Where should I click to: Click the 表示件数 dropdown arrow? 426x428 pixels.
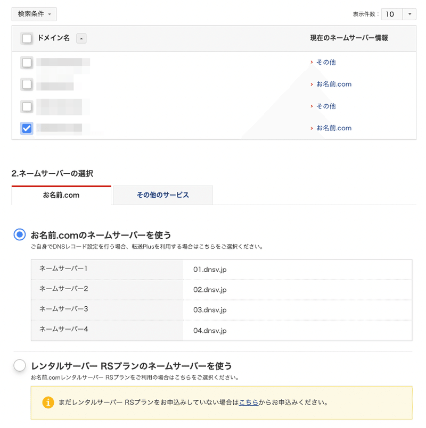[x=409, y=14]
